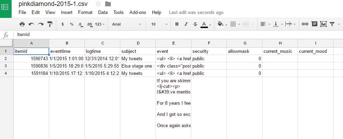Toggle the filter
Image resolution: width=343 pixels, height=139 pixels.
coord(332,24)
